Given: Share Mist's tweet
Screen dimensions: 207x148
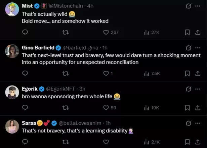Looking at the screenshot, I should [198, 32].
